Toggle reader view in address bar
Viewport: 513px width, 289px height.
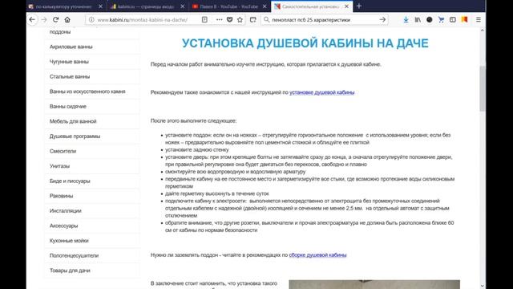tap(204, 19)
